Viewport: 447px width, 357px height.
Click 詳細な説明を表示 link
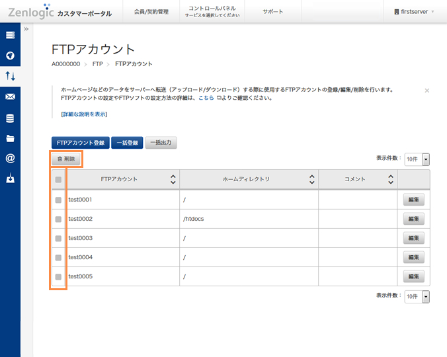[84, 114]
